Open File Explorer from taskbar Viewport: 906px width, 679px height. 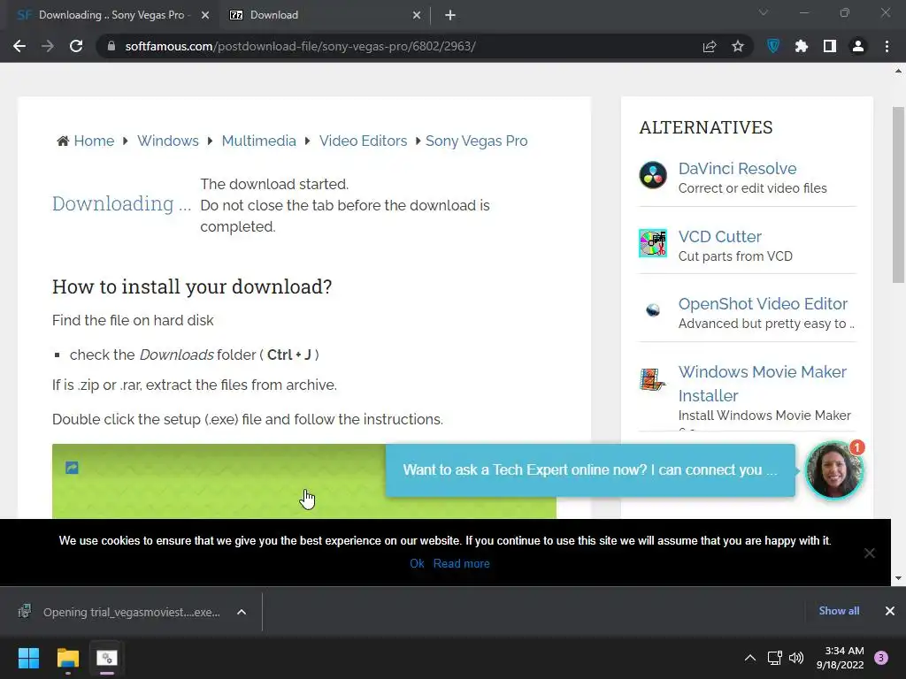click(x=67, y=658)
